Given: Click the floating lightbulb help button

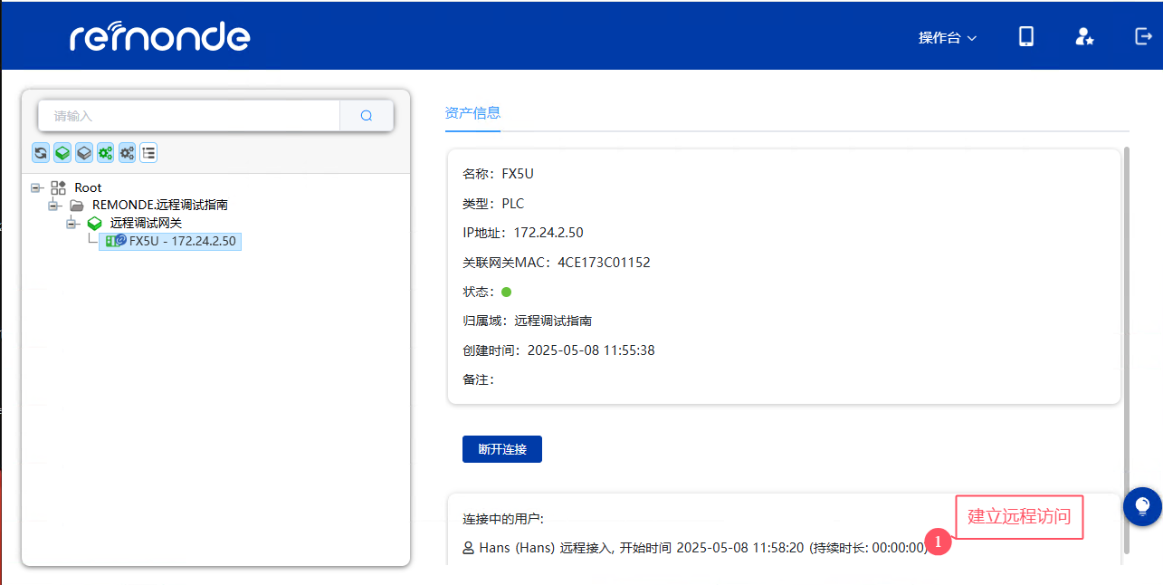Looking at the screenshot, I should click(1142, 505).
